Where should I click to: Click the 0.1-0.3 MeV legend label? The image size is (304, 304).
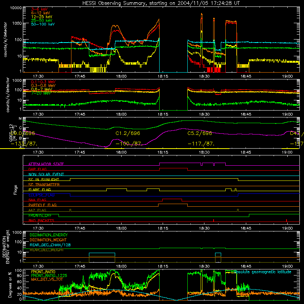point(43,82)
